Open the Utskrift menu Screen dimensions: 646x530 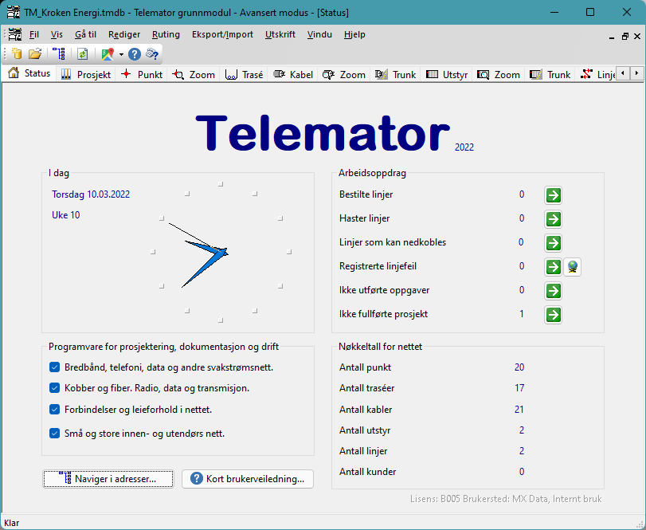pyautogui.click(x=280, y=34)
